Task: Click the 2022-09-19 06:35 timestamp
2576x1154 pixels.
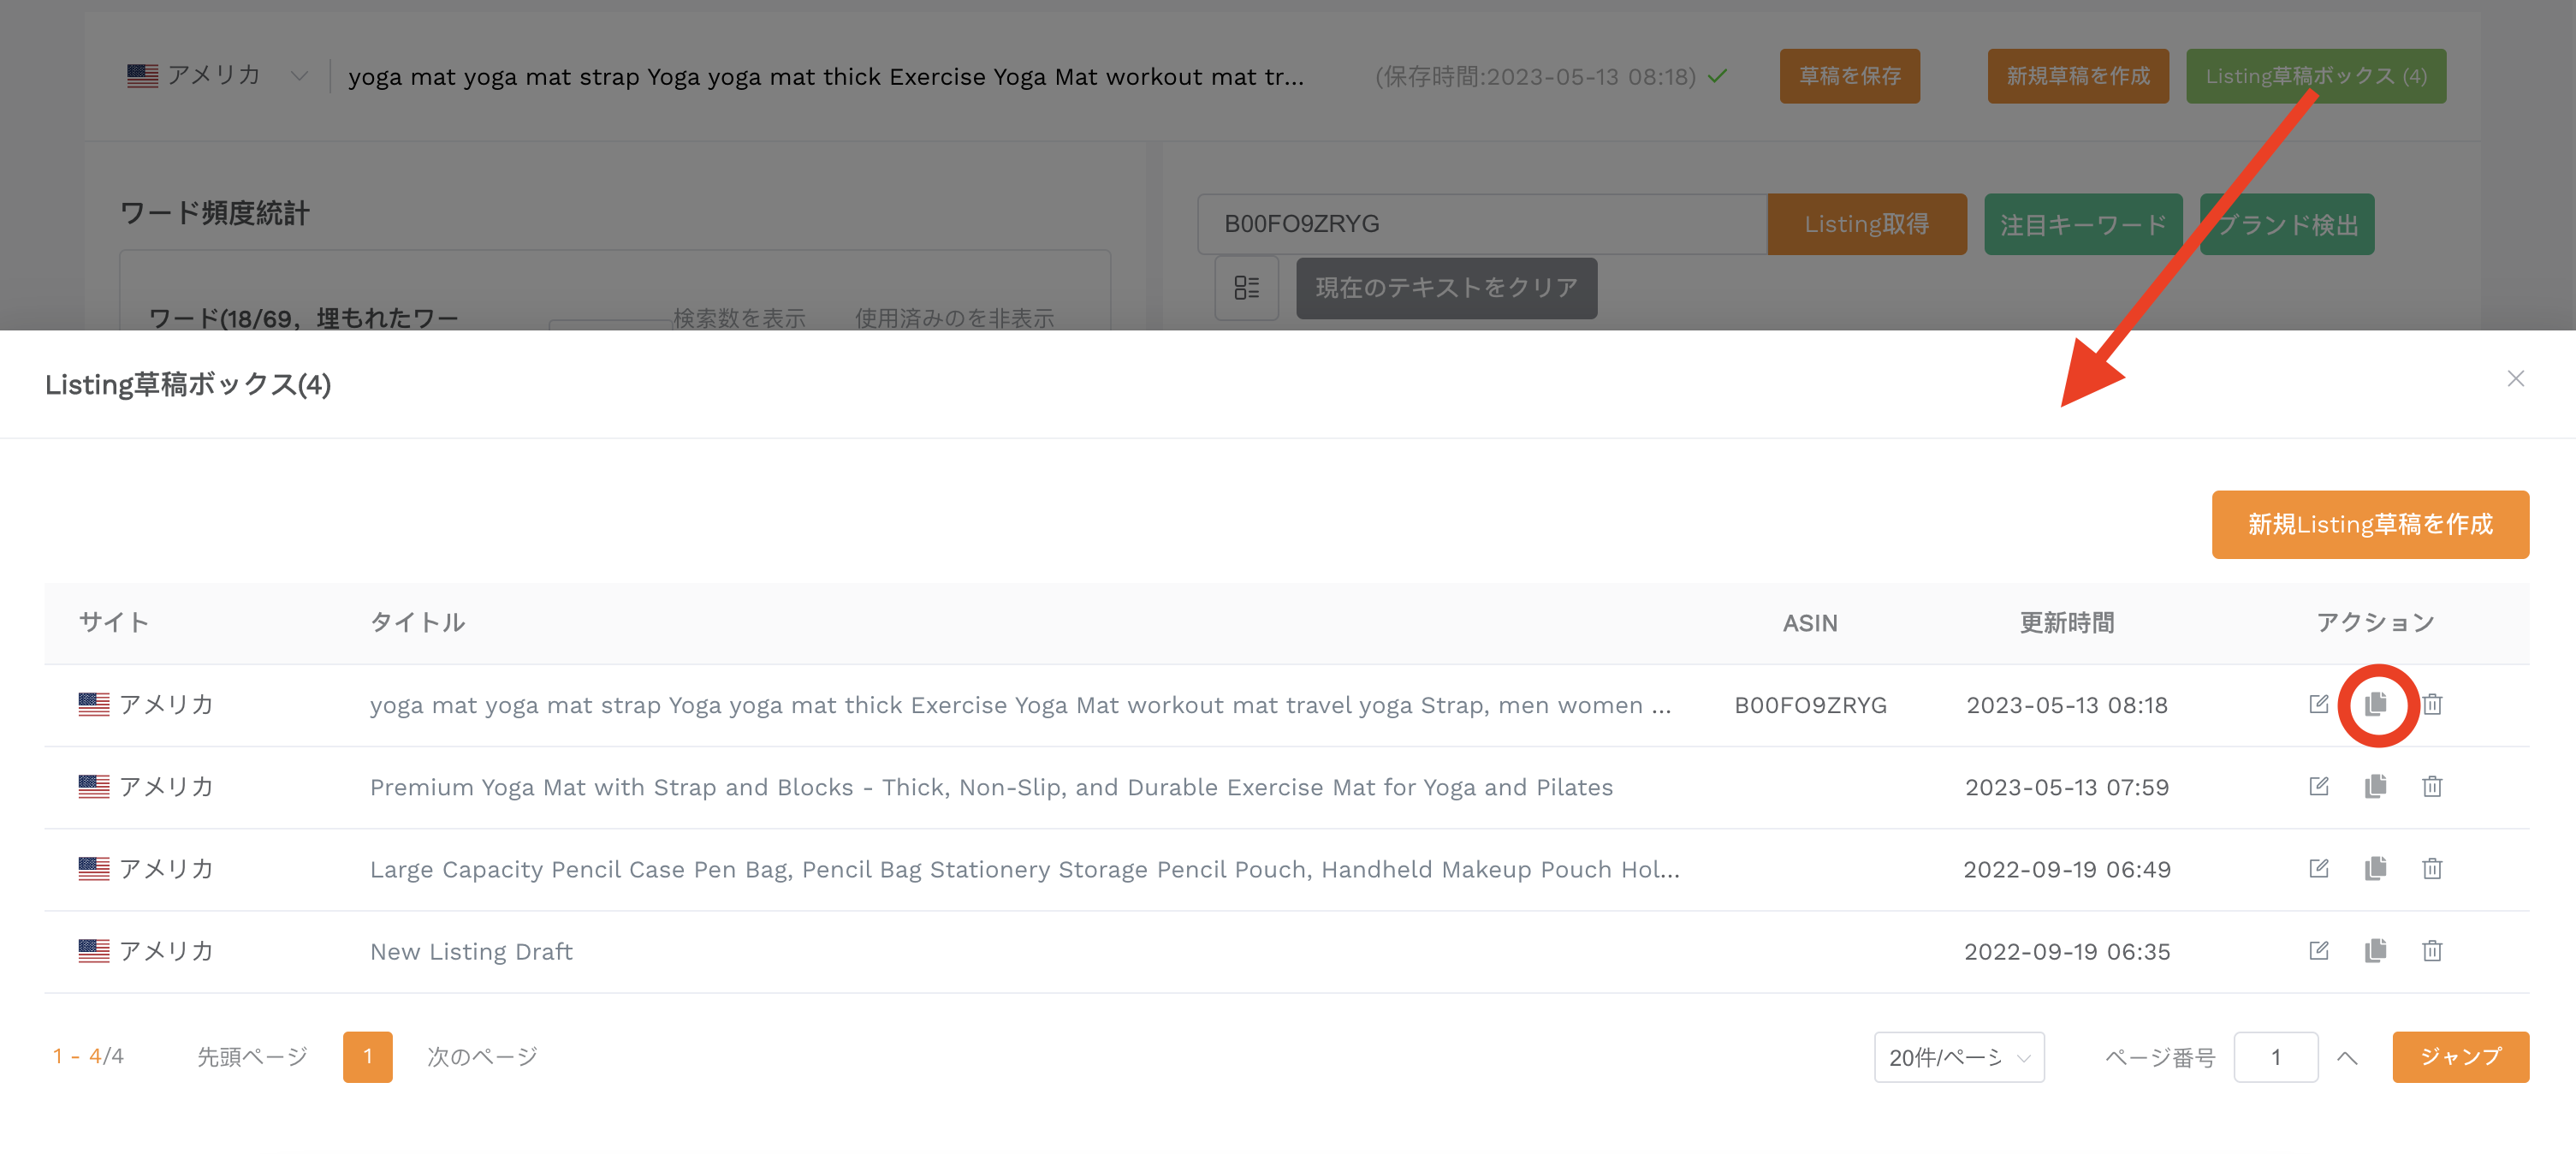Action: (2066, 950)
